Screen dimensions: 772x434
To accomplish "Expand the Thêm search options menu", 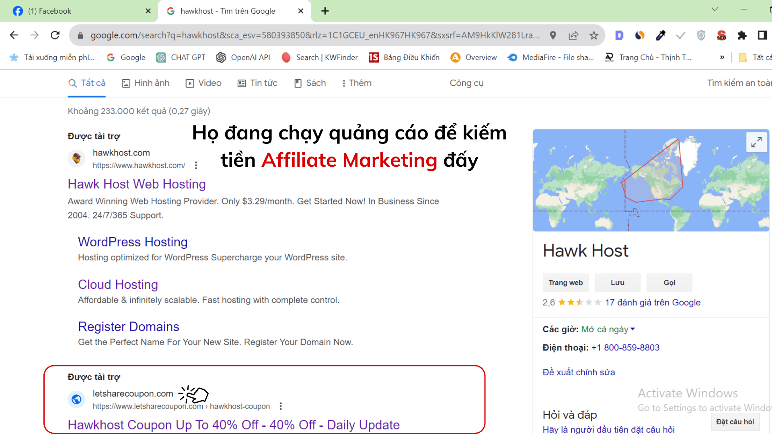I will pyautogui.click(x=357, y=83).
